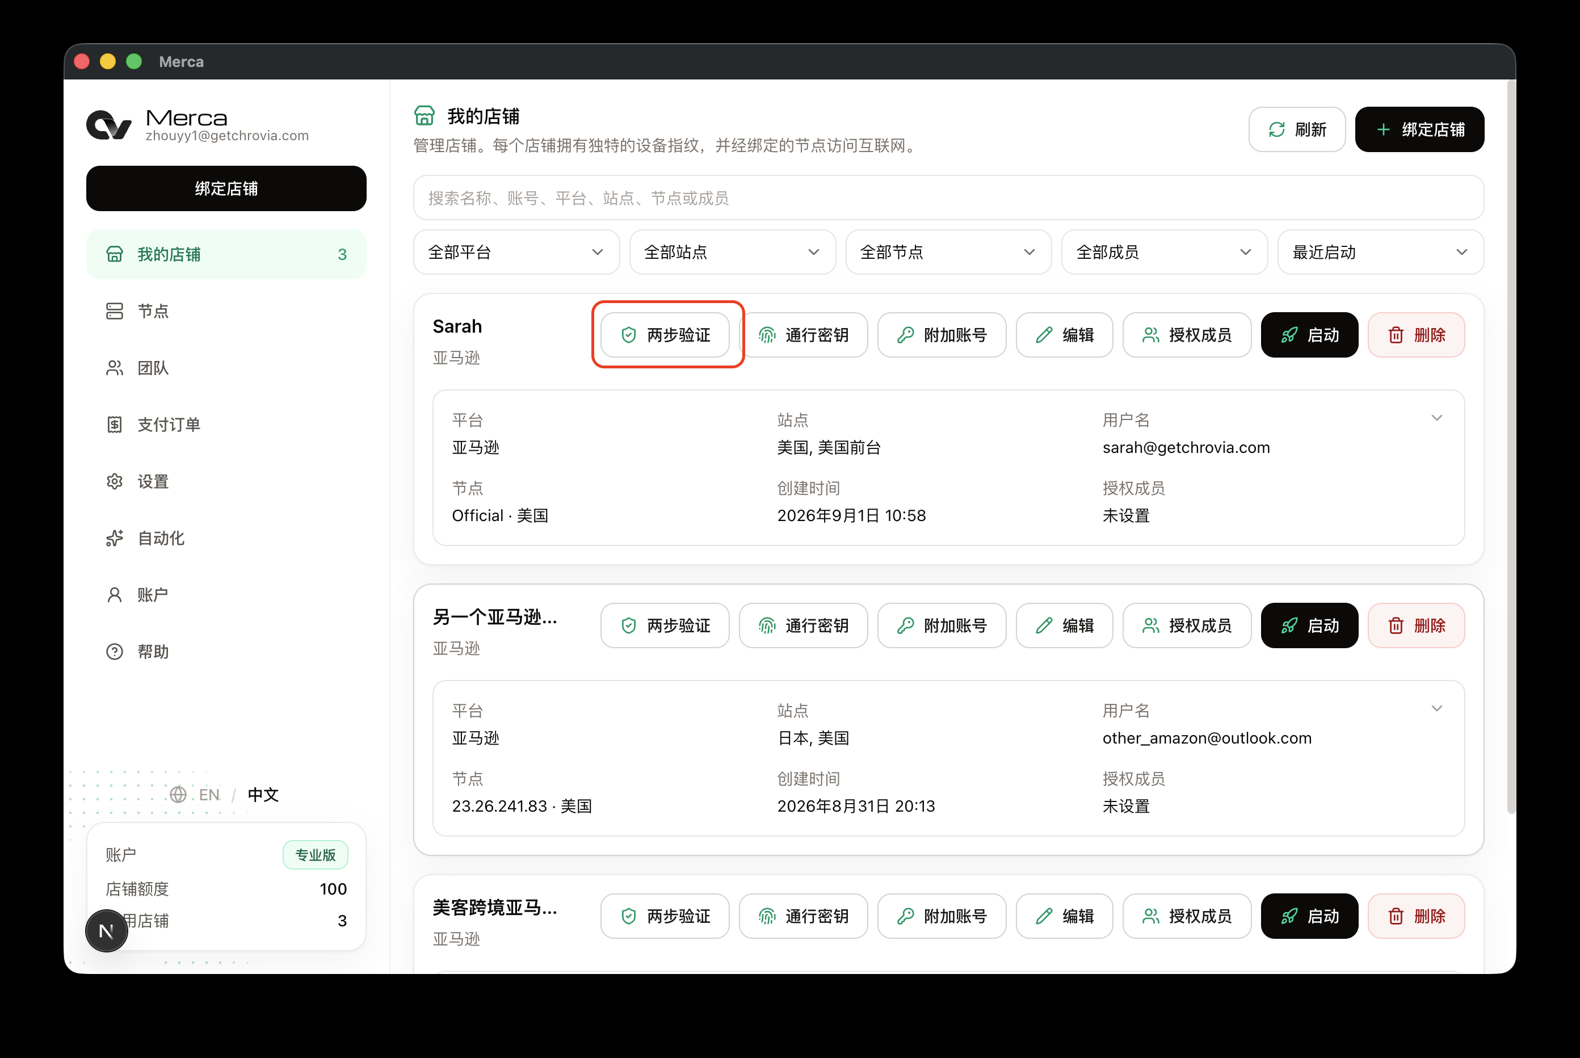Click the rocket icon in Sarah's 启动
This screenshot has width=1580, height=1058.
pos(1289,335)
